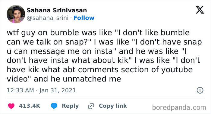This screenshot has height=114, width=211.
Task: Open the Sahana Srinivasan display name
Action: point(57,10)
